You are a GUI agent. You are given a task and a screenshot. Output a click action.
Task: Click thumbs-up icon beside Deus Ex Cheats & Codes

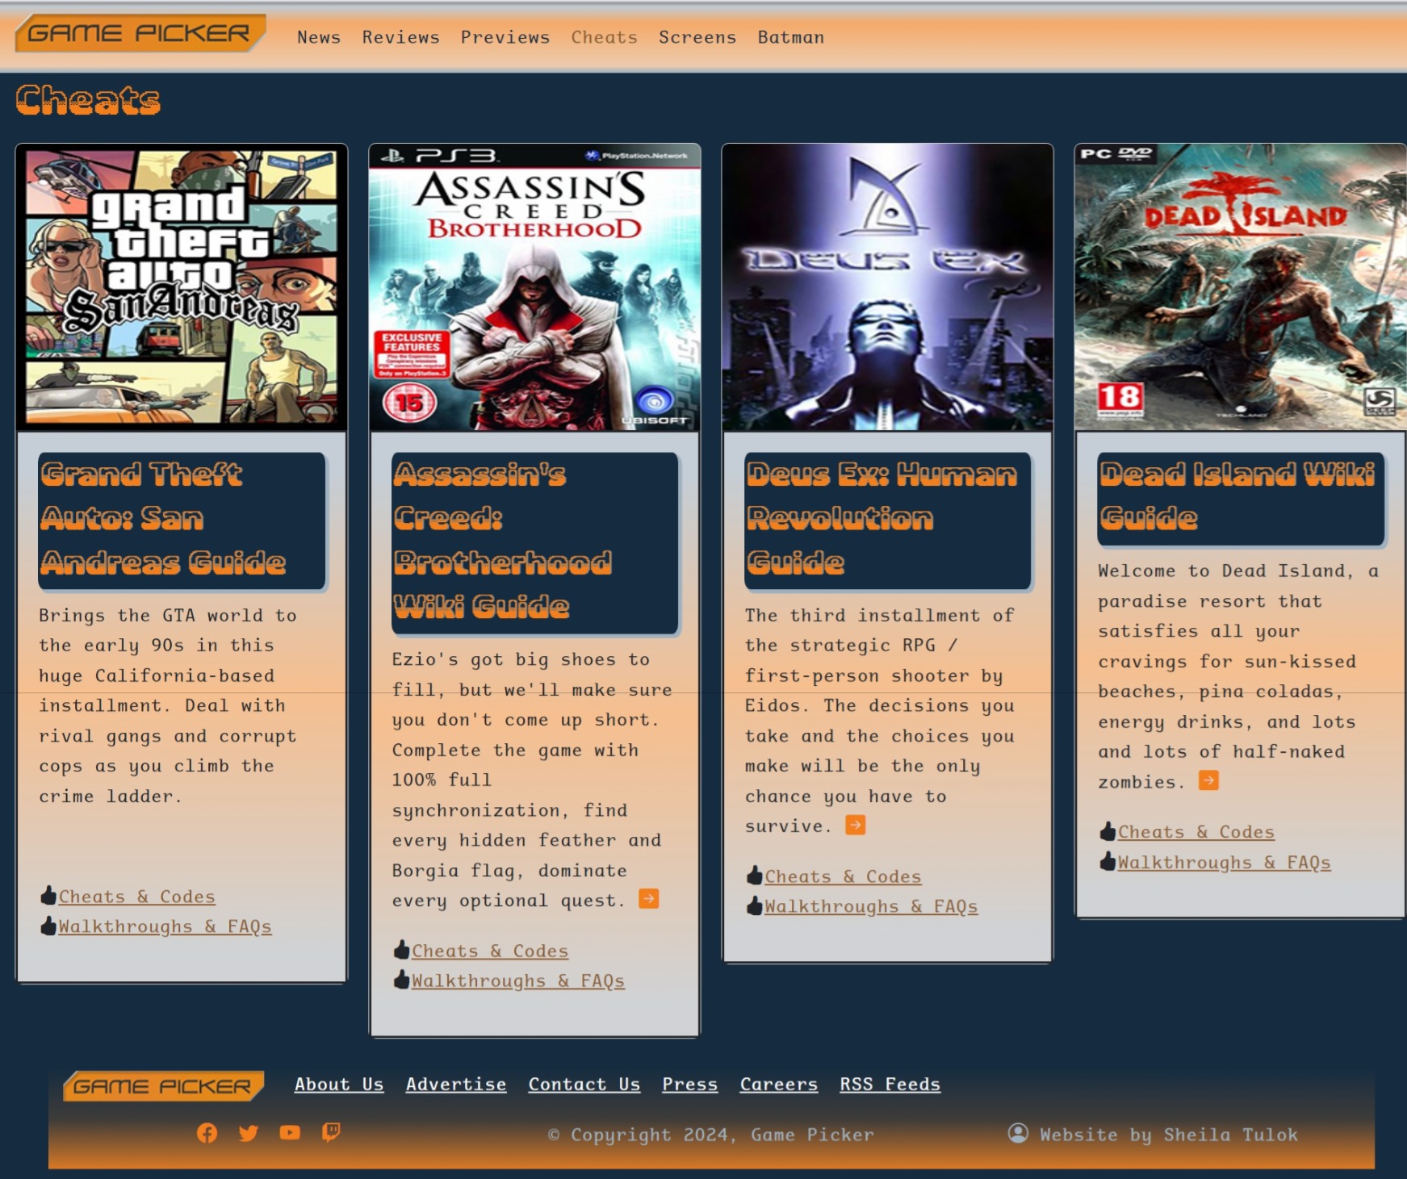coord(755,876)
